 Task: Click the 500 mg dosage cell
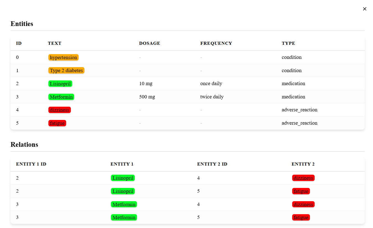point(147,97)
